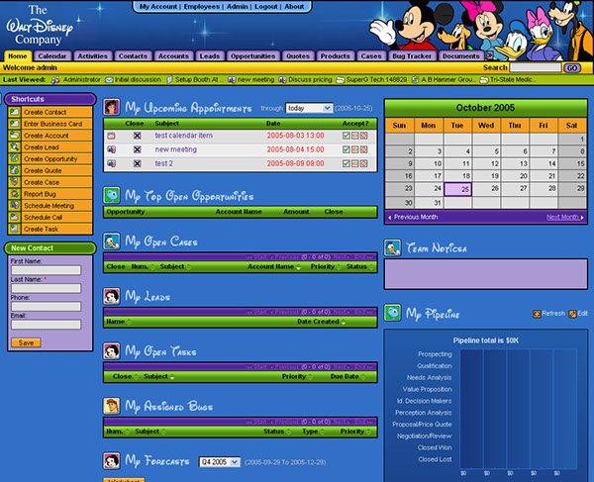Click the My Top Open Opportunities icon

pos(112,195)
